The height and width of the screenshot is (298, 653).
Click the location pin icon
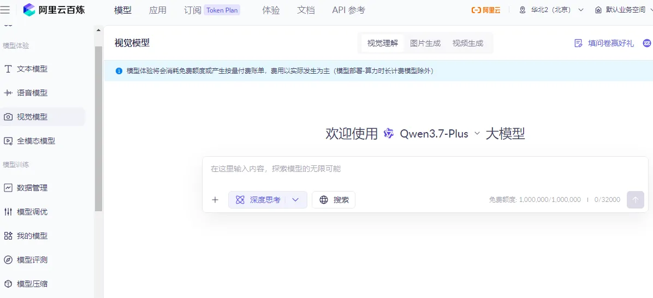[523, 10]
